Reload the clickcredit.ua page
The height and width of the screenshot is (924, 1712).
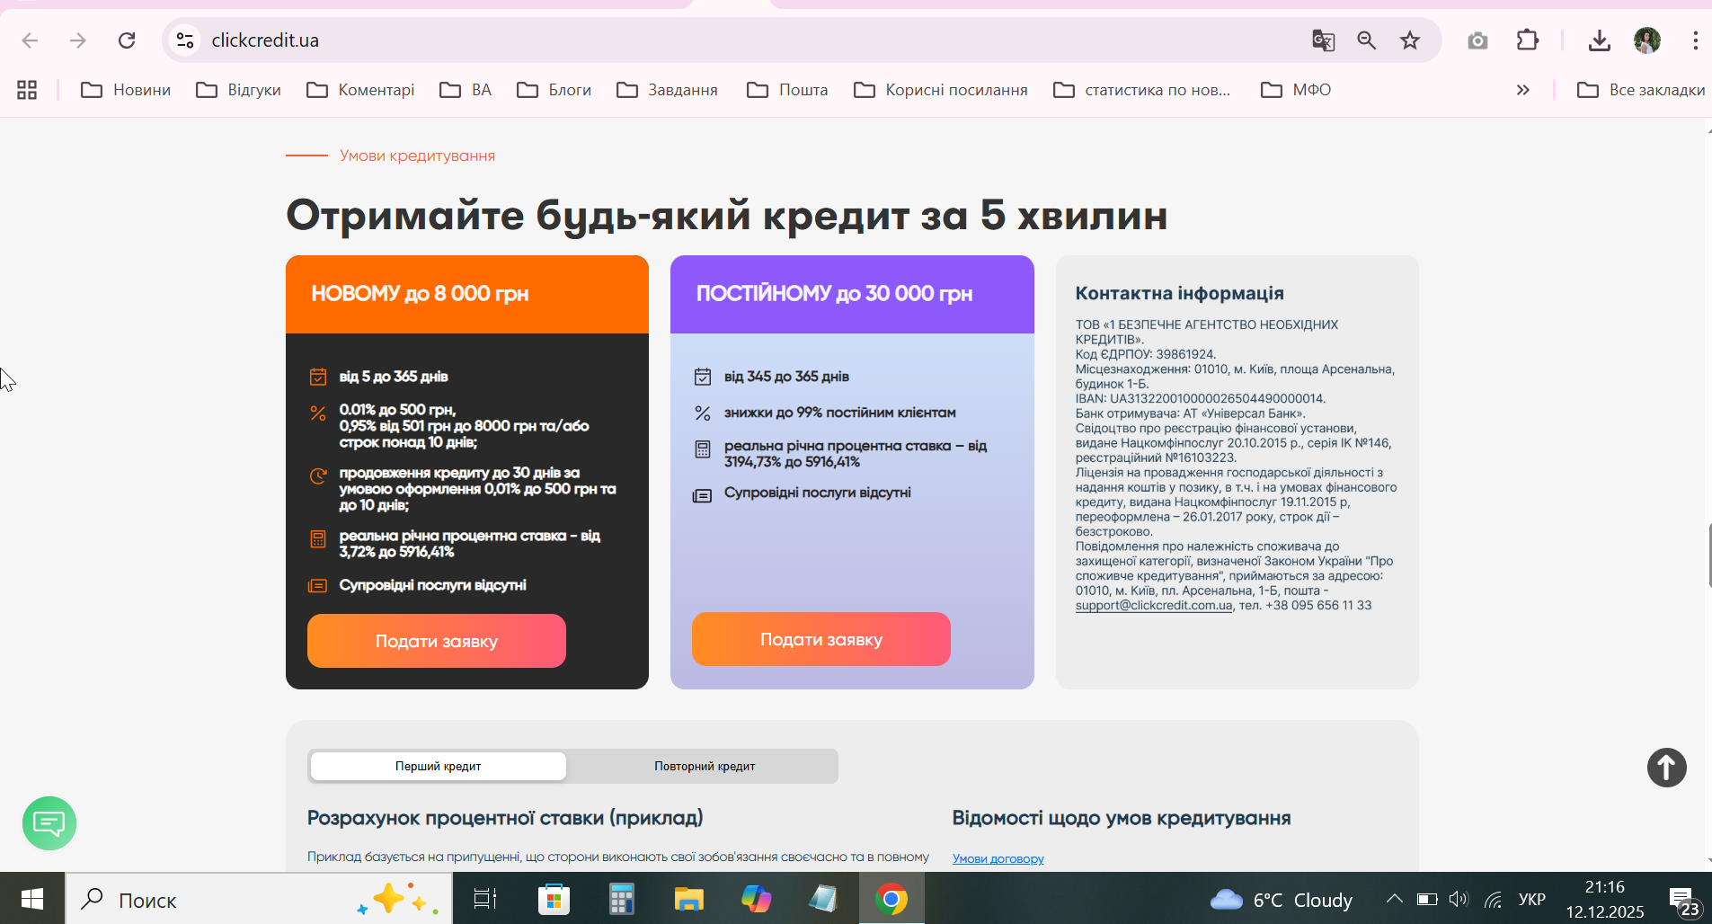click(127, 40)
